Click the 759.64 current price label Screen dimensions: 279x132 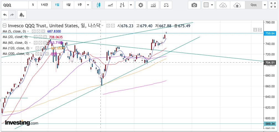pos(270,33)
